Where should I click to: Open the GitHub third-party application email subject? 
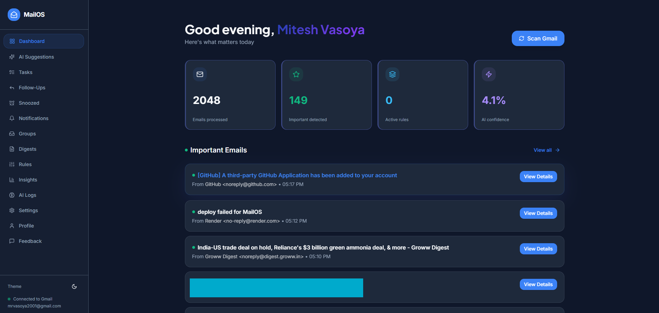(x=297, y=175)
